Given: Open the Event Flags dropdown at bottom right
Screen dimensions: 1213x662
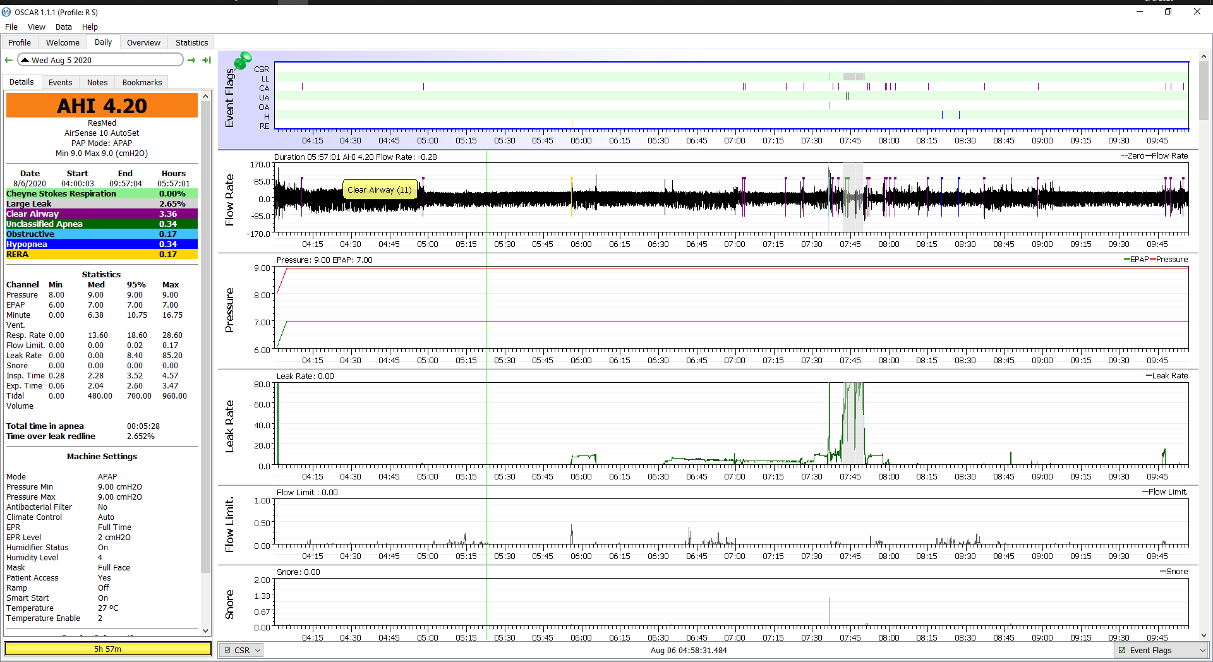Looking at the screenshot, I should tap(1161, 650).
